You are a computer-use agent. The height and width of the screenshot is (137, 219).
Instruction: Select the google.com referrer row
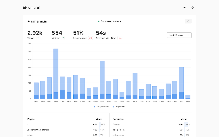coord(119,130)
